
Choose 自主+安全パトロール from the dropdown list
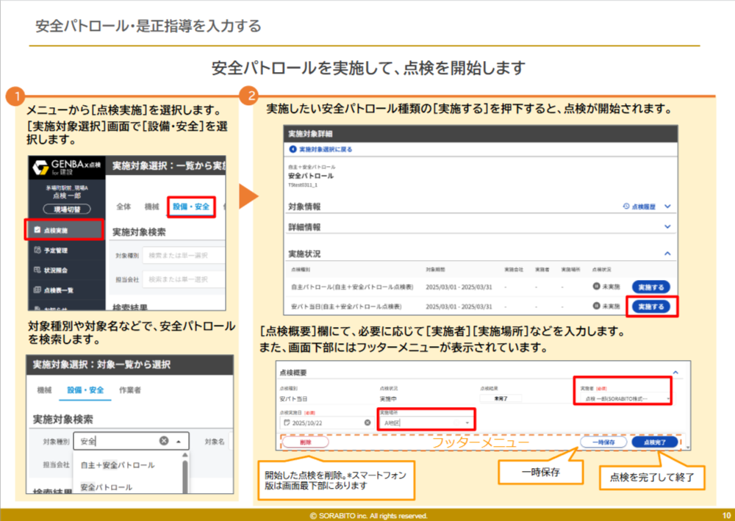(118, 465)
